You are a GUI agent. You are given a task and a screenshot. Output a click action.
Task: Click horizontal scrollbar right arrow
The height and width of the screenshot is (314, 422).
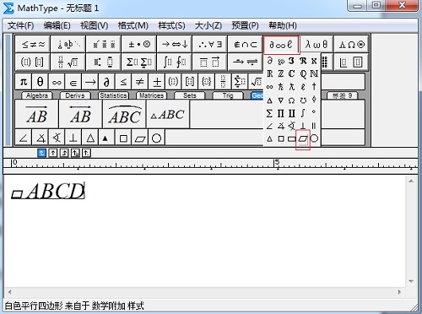point(399,292)
